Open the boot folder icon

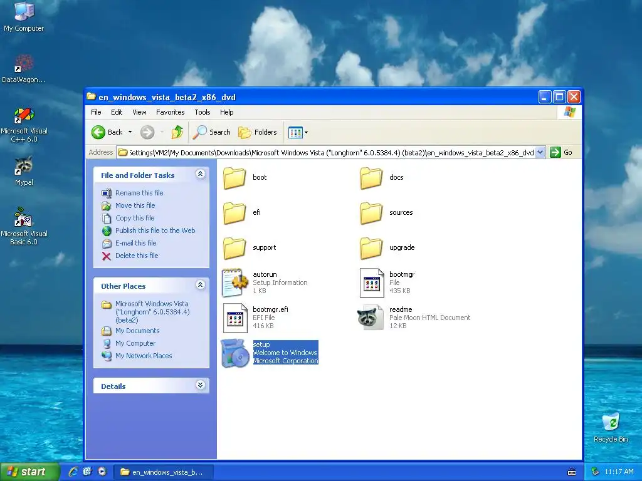(234, 178)
